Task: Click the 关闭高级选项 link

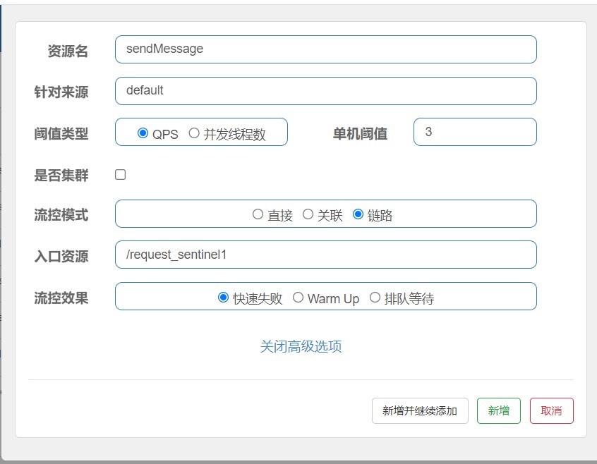Action: [x=302, y=347]
